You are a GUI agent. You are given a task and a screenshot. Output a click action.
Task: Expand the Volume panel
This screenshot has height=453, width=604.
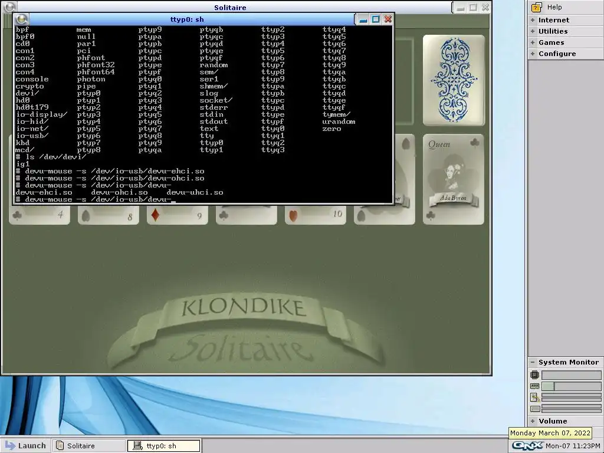(566, 421)
